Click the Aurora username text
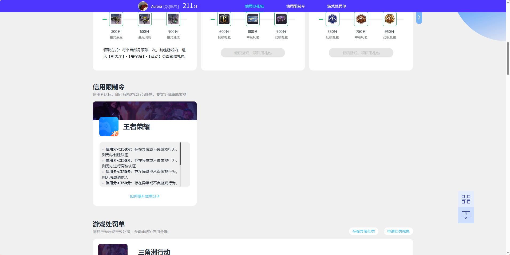 coord(157,6)
